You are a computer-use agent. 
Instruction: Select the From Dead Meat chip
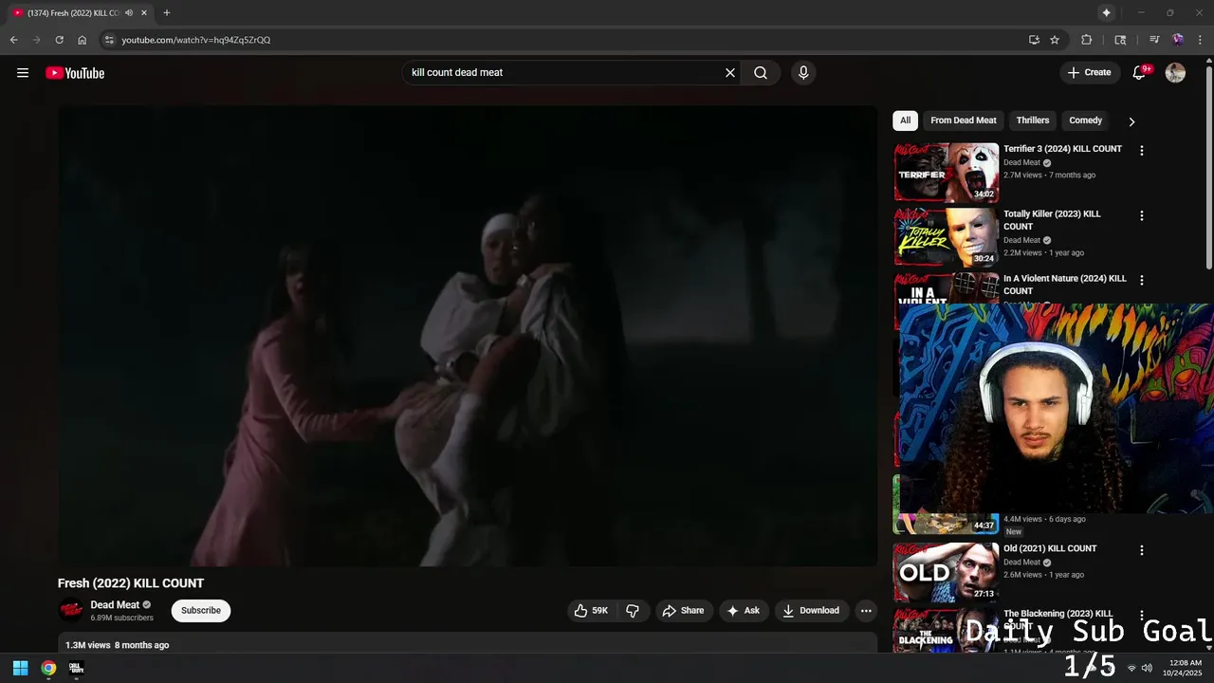964,120
